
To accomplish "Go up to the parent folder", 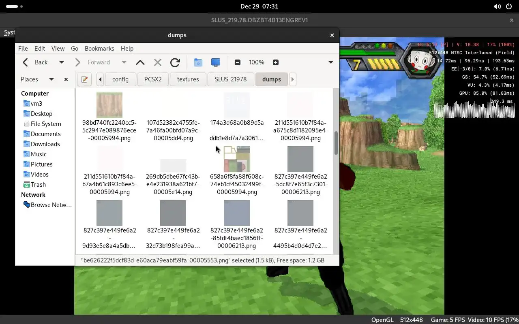I will point(140,62).
